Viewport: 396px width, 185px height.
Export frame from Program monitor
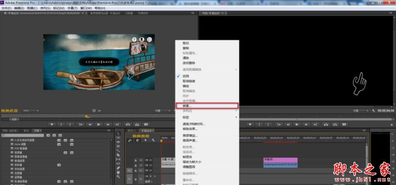pos(344,125)
